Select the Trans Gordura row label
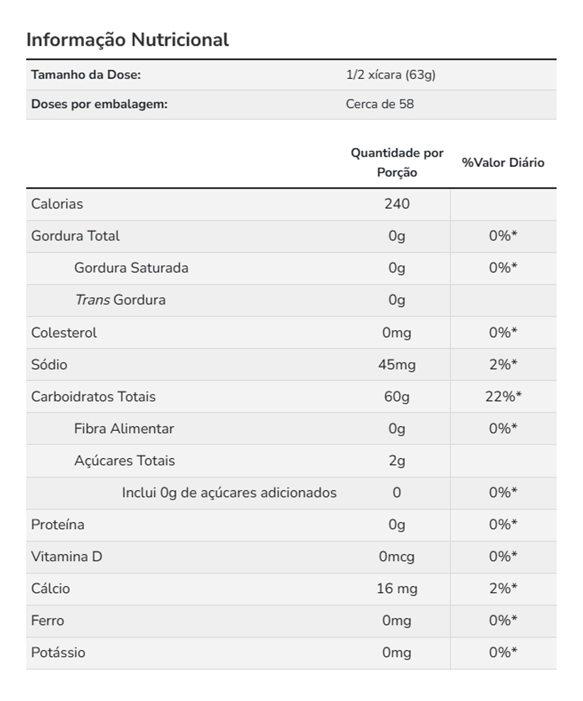The height and width of the screenshot is (701, 583). click(x=120, y=300)
